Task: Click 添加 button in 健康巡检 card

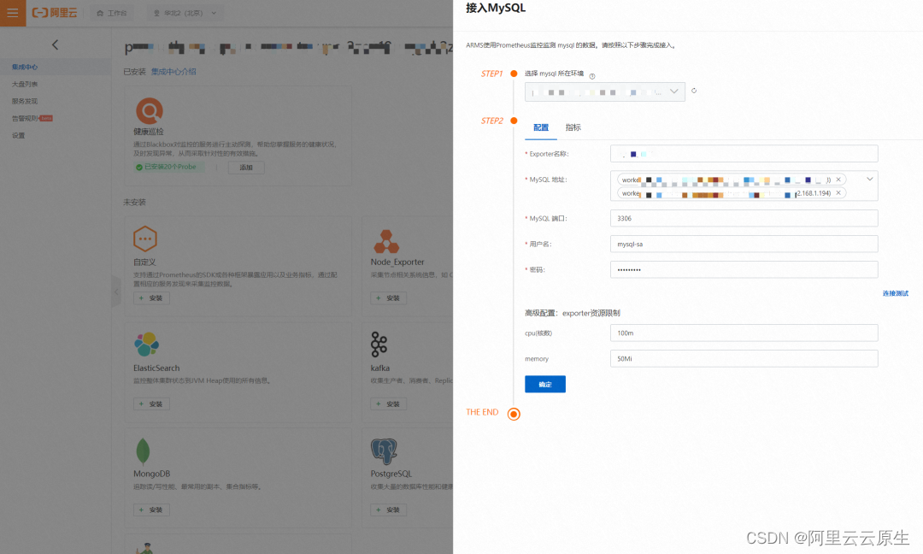Action: [246, 168]
